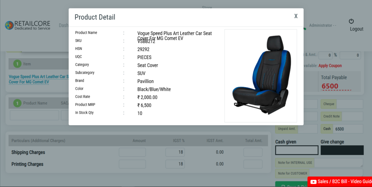Click Shipping Charges amount field
The height and width of the screenshot is (187, 372).
click(132, 152)
